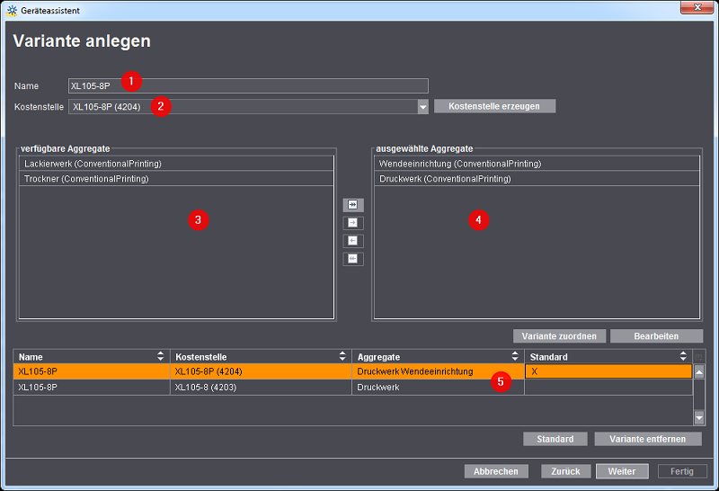Click the Name text field
Screen dimensions: 719x491
[248, 86]
